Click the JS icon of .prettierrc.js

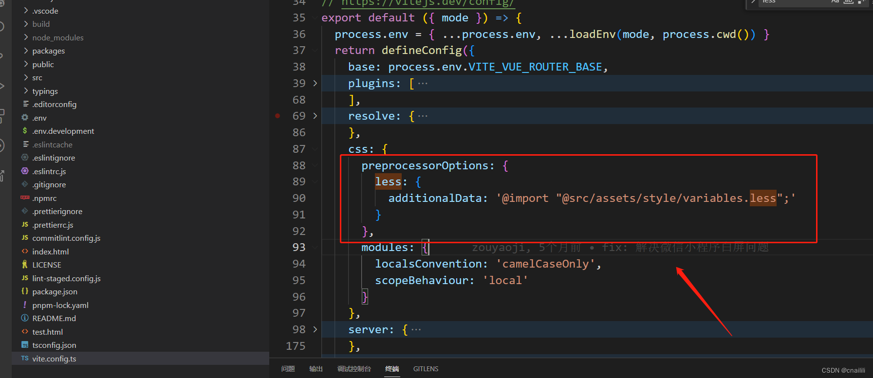pyautogui.click(x=25, y=225)
